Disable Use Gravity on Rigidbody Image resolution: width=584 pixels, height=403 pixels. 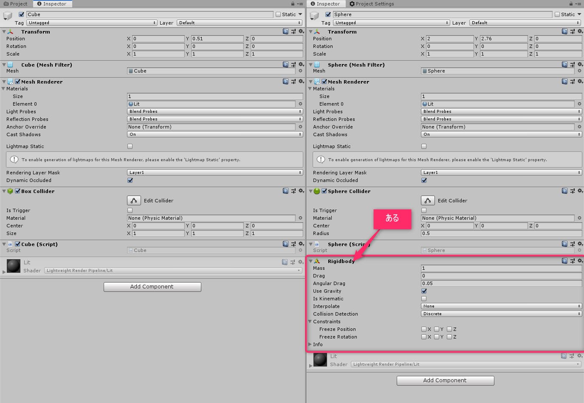click(x=424, y=291)
